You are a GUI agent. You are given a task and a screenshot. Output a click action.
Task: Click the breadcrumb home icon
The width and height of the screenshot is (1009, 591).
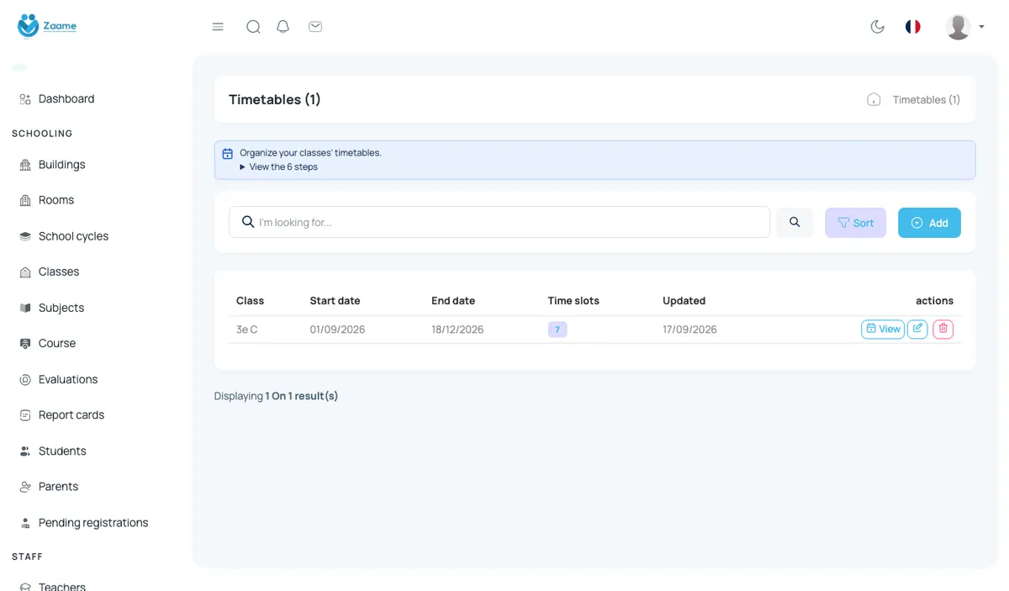pos(874,99)
